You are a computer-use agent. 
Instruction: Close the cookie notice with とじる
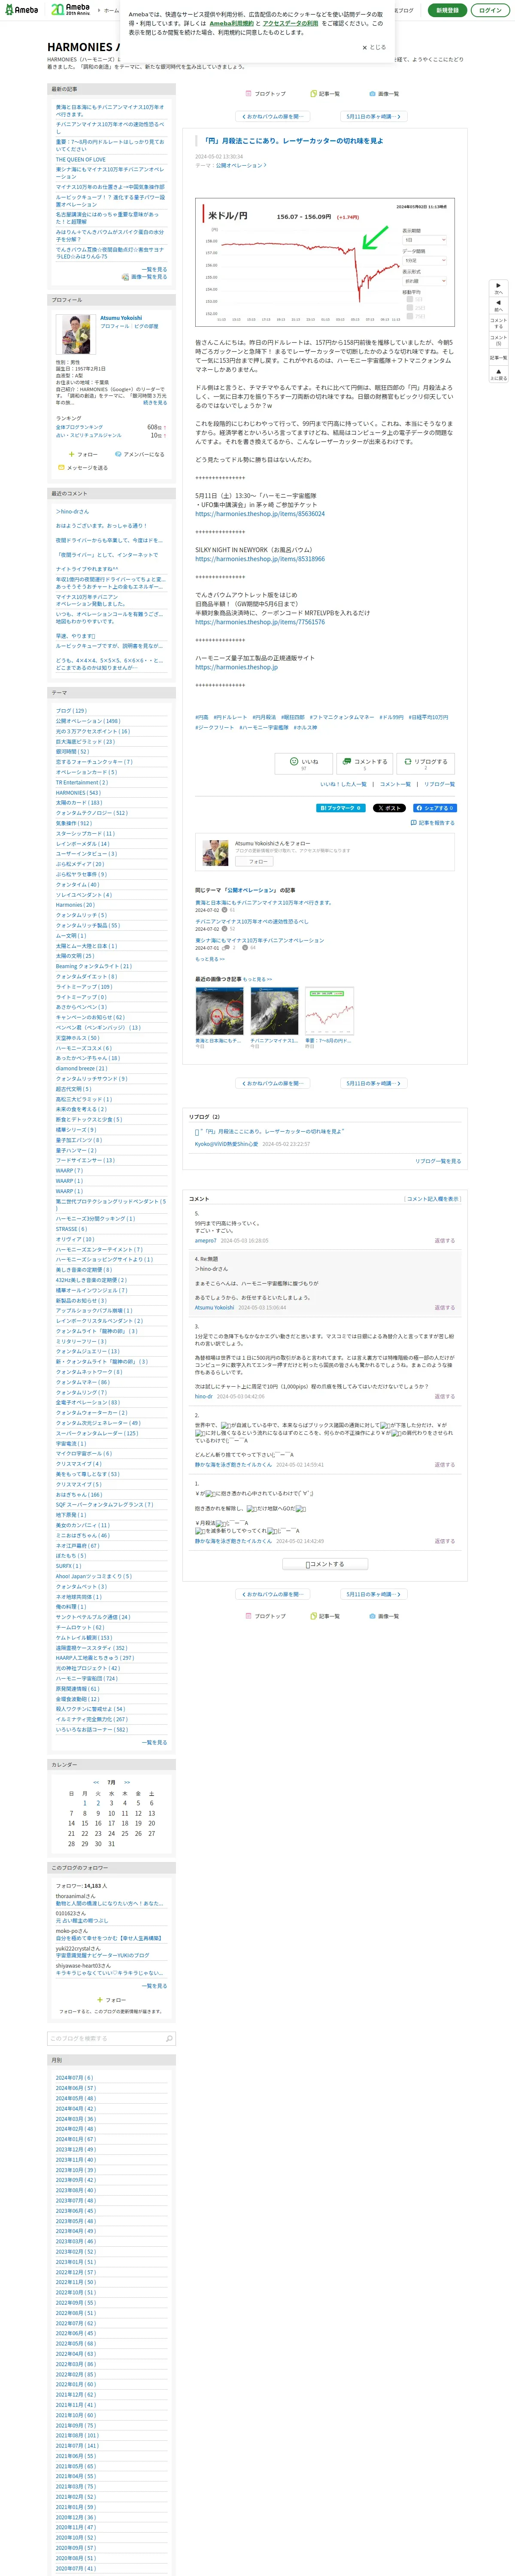[374, 47]
